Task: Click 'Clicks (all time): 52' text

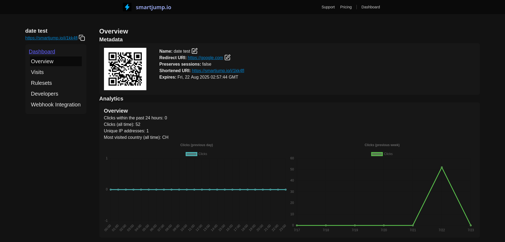Action: [122, 124]
